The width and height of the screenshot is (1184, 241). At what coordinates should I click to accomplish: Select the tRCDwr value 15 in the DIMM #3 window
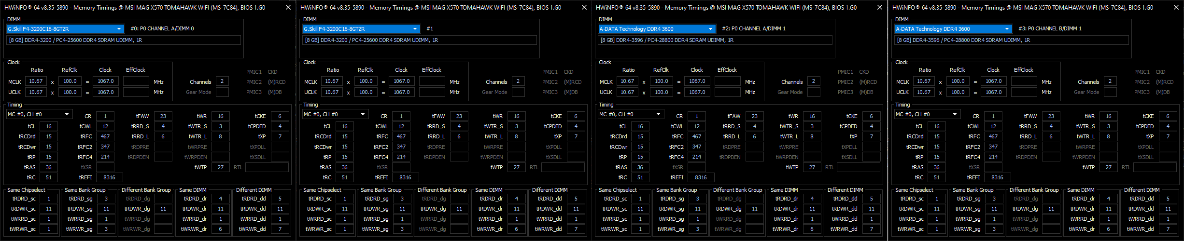[937, 147]
